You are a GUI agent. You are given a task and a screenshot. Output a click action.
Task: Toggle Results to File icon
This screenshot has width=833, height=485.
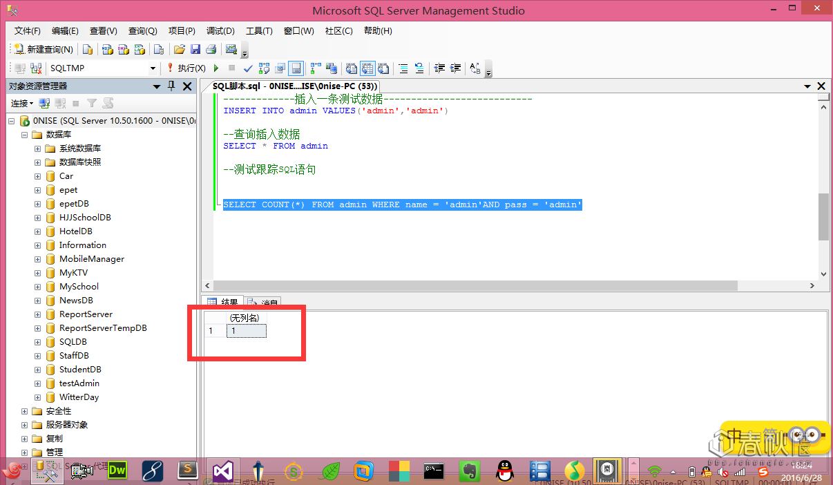(383, 68)
